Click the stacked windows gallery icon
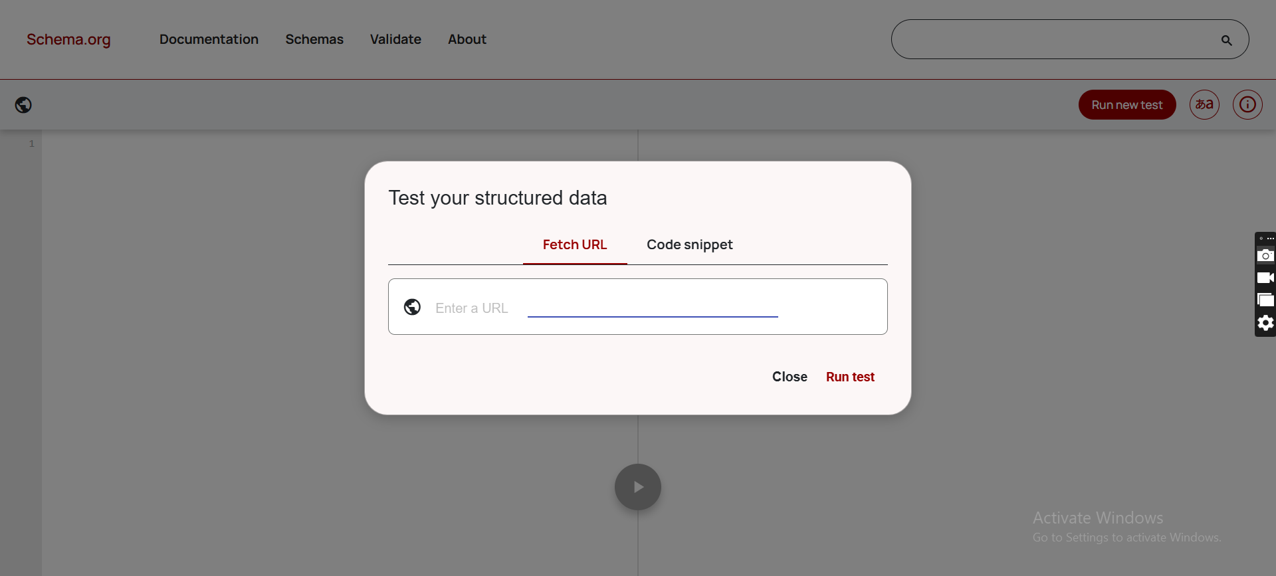1276x576 pixels. point(1265,300)
